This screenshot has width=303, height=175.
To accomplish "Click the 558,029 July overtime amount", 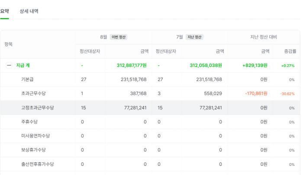I will (x=213, y=94).
